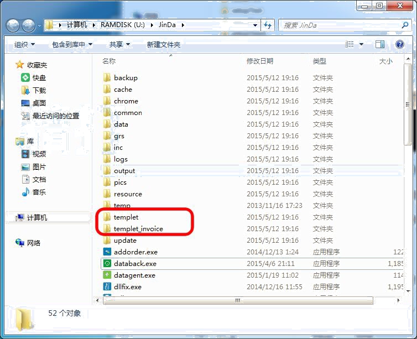Click the horizontal scrollbar thumb
This screenshot has width=417, height=339.
click(238, 301)
